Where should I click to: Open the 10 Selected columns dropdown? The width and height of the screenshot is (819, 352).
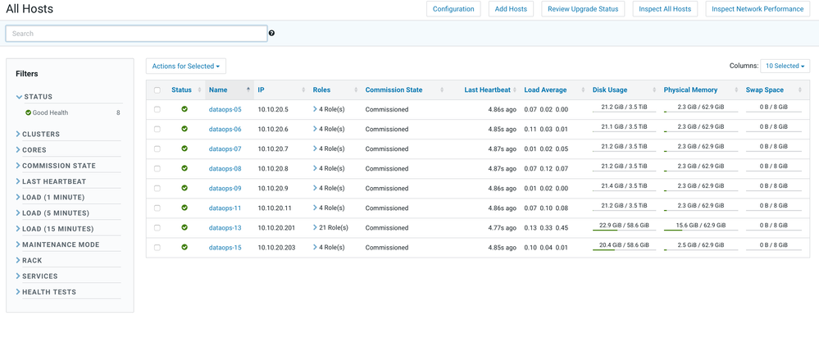pyautogui.click(x=785, y=66)
